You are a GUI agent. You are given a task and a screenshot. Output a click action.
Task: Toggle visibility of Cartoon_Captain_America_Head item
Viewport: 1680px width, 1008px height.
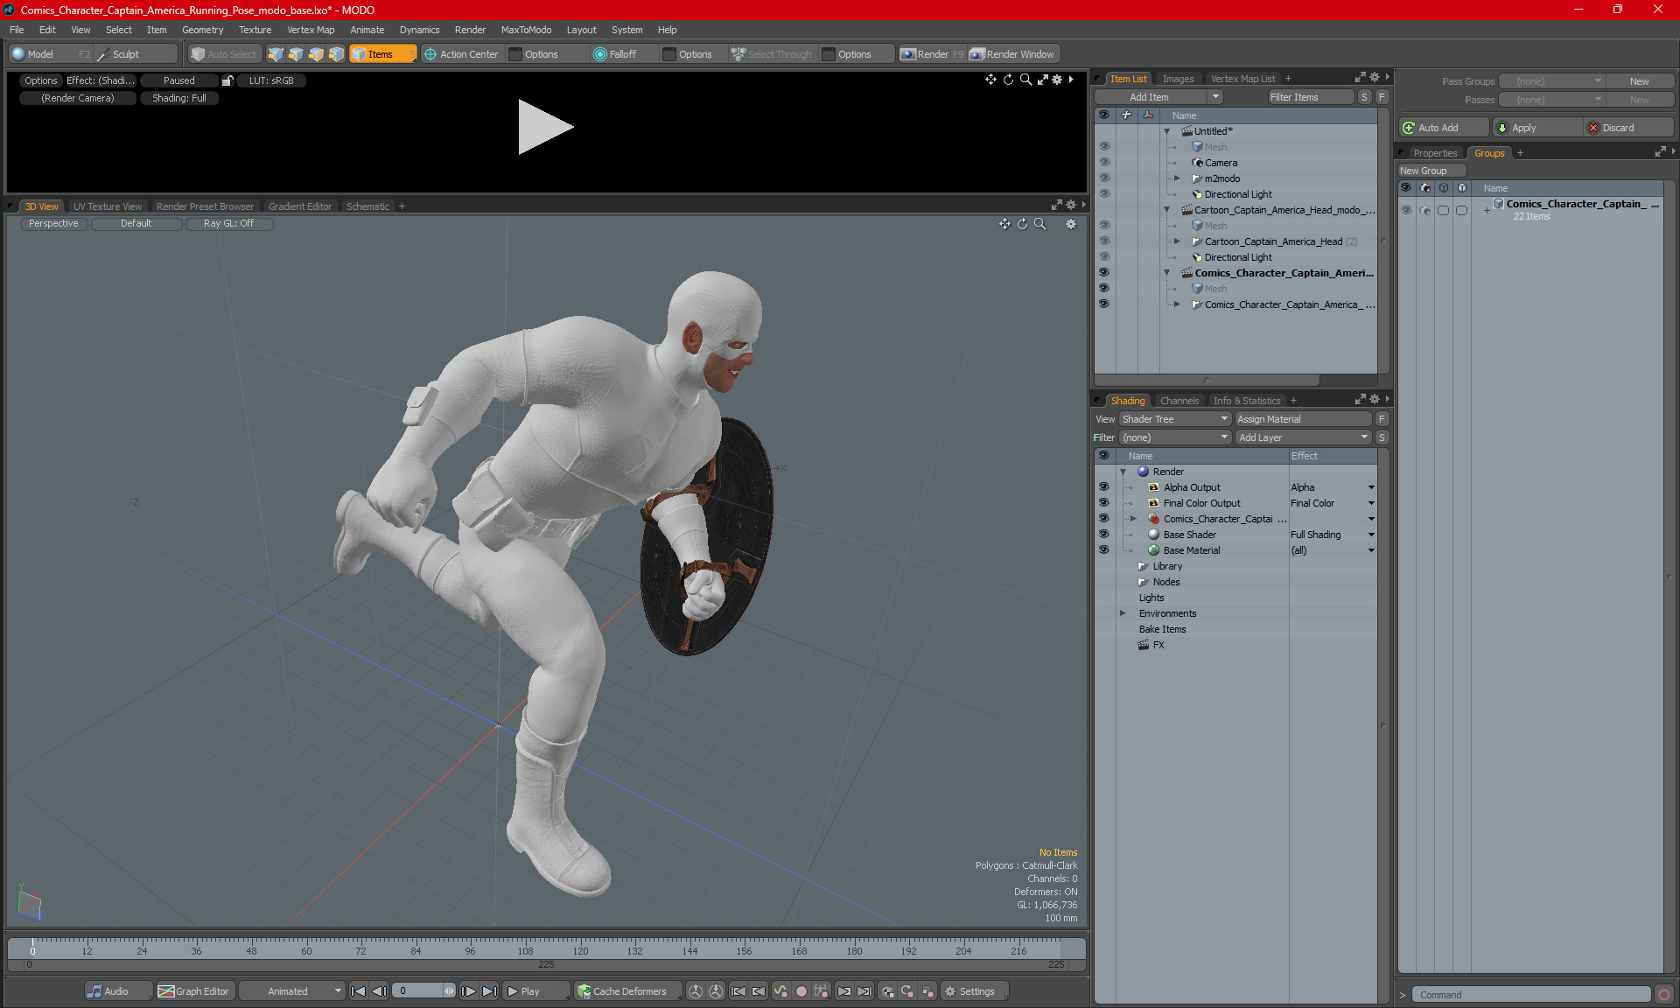1104,241
